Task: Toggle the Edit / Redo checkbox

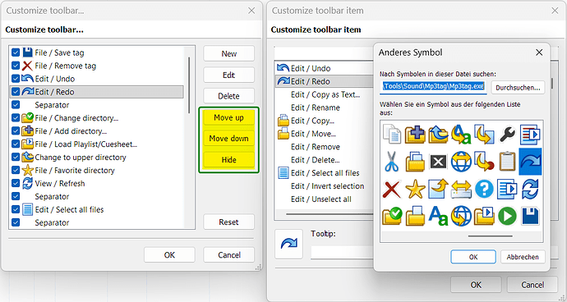Action: [x=16, y=92]
